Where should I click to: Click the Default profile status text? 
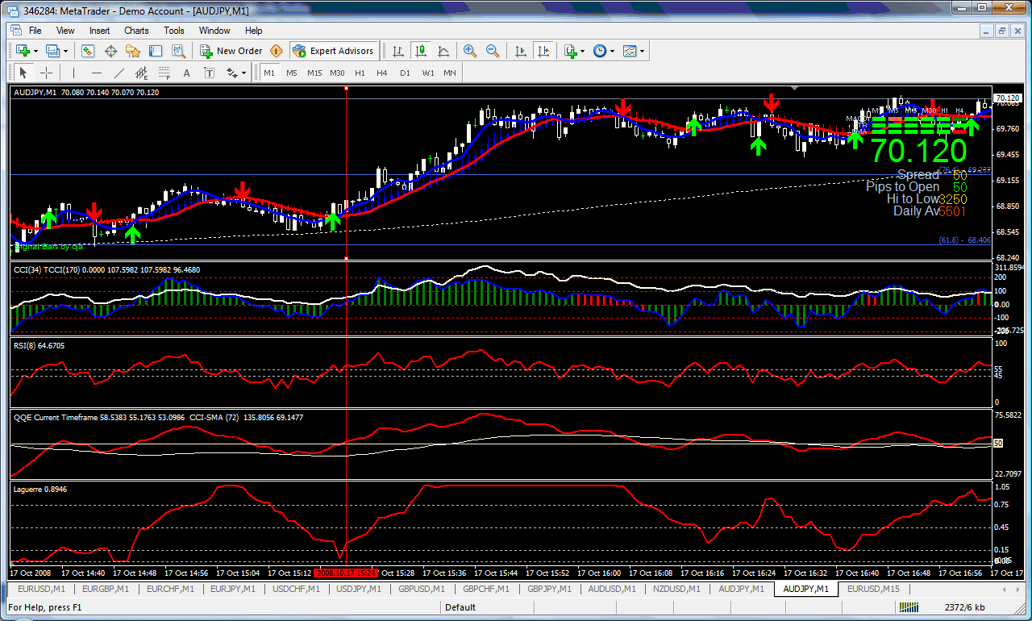[460, 607]
